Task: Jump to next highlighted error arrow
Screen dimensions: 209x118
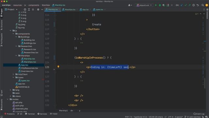Action: 204,14
